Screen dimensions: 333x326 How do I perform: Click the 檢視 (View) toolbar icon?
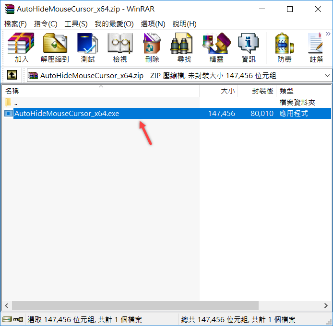pyautogui.click(x=120, y=48)
